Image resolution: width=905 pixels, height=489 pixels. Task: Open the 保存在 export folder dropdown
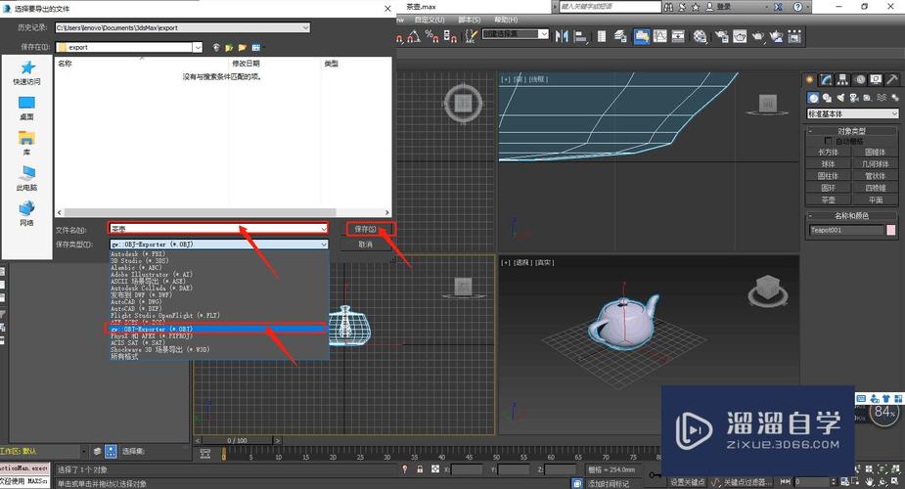click(129, 47)
